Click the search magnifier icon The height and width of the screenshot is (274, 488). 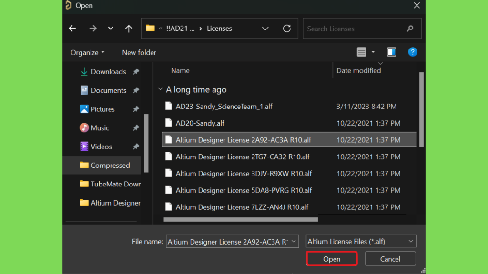pos(410,29)
